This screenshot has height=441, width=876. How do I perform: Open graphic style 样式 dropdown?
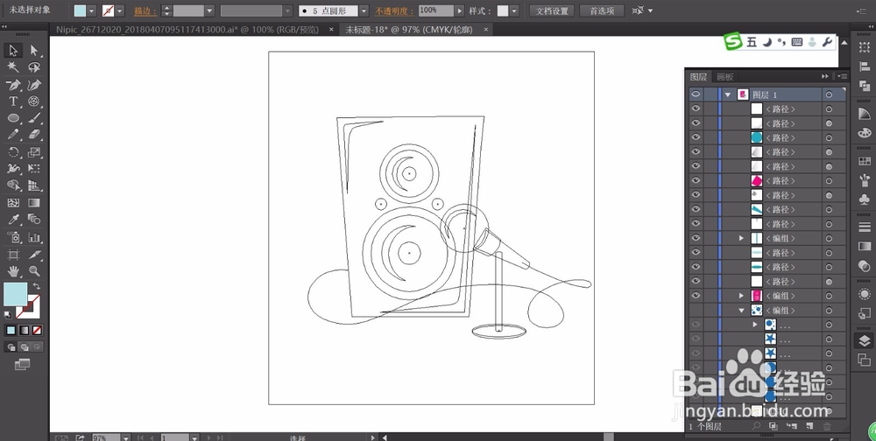coord(514,10)
